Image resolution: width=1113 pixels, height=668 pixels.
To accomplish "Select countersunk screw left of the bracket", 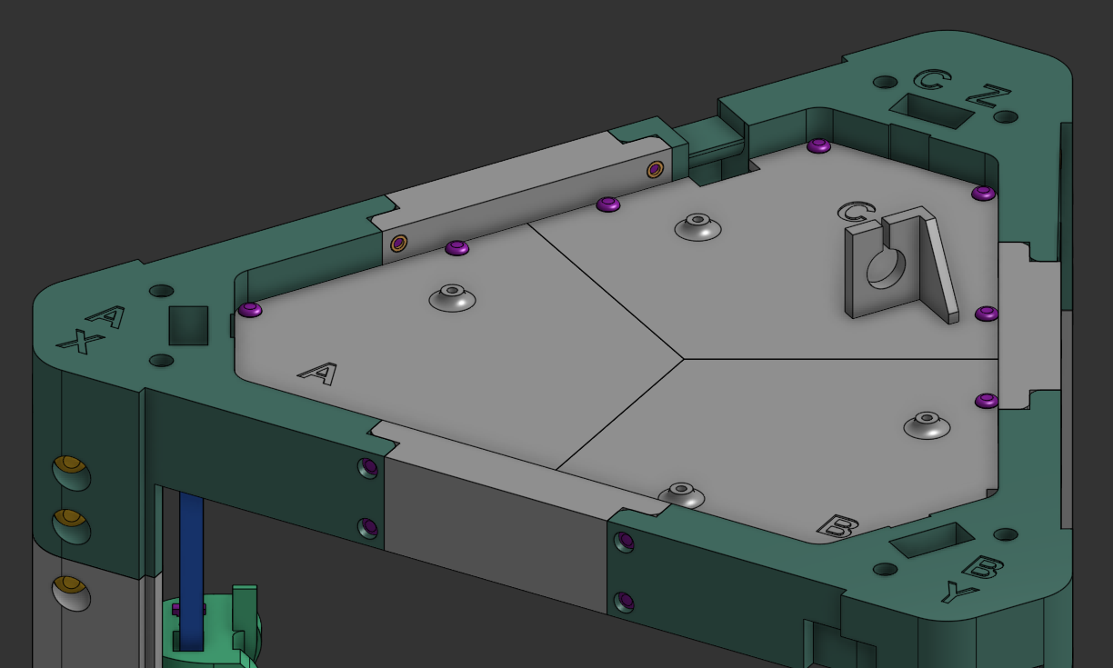I will coord(697,226).
